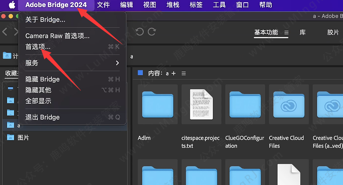Select 首选项... menu entry

point(73,47)
